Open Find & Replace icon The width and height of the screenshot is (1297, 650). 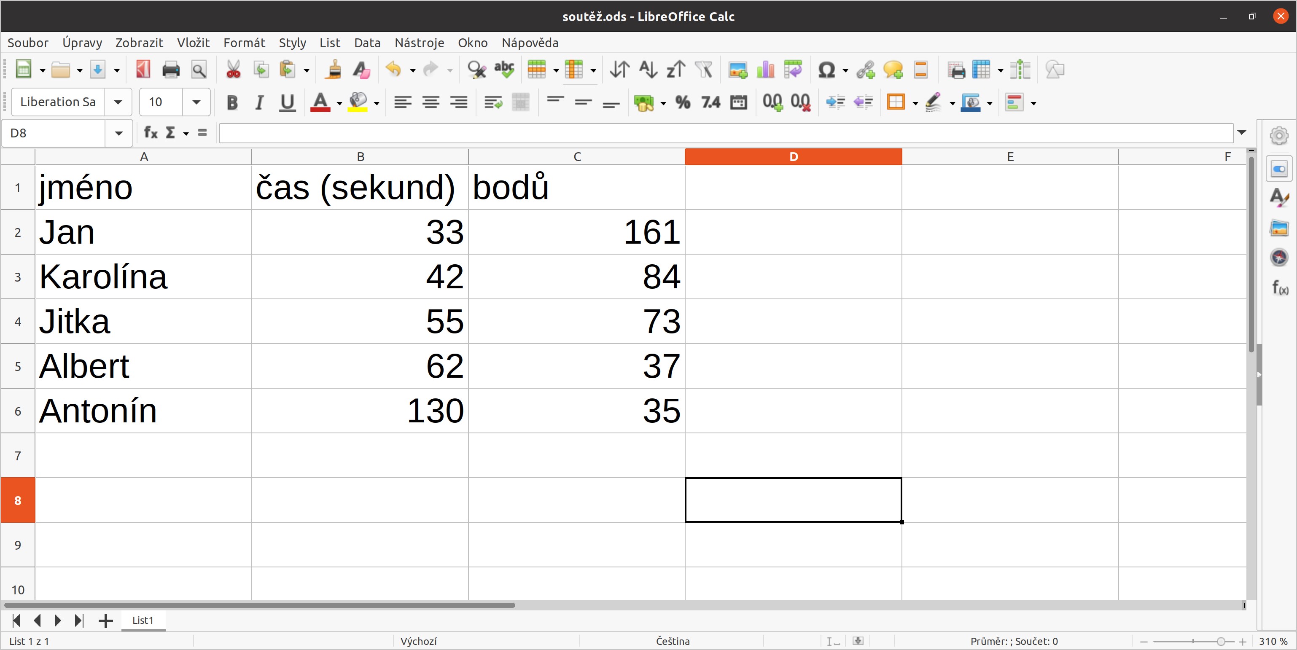click(x=476, y=70)
